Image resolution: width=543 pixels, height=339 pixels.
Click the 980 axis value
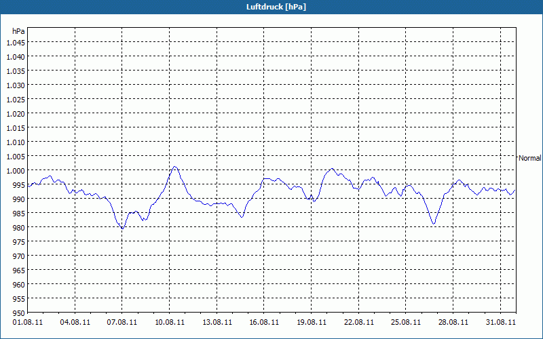coord(19,228)
